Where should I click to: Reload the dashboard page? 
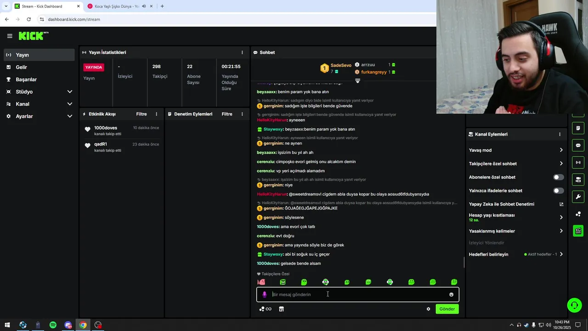point(28,19)
